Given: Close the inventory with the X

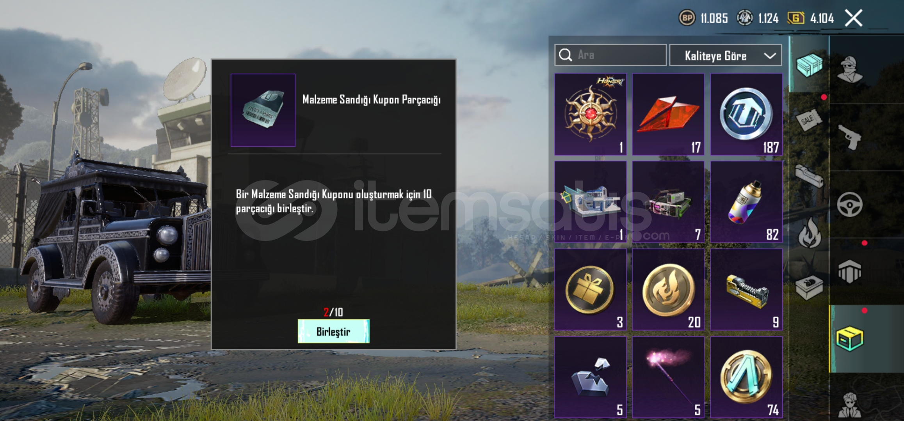Looking at the screenshot, I should pos(854,18).
